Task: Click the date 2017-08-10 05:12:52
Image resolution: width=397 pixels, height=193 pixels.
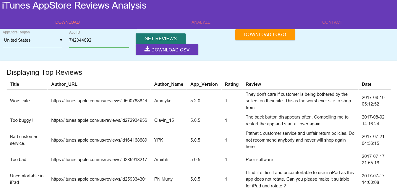Action: point(373,101)
